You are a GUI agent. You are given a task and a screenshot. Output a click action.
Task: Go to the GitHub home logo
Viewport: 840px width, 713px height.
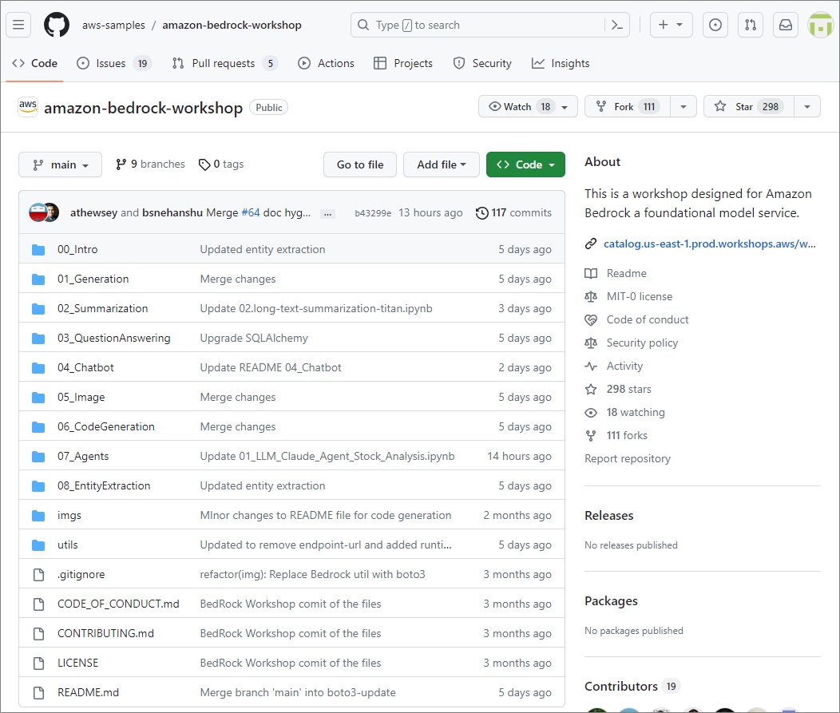tap(56, 26)
